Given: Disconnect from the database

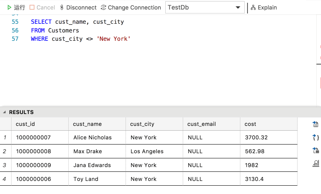Looking at the screenshot, I should click(x=78, y=8).
